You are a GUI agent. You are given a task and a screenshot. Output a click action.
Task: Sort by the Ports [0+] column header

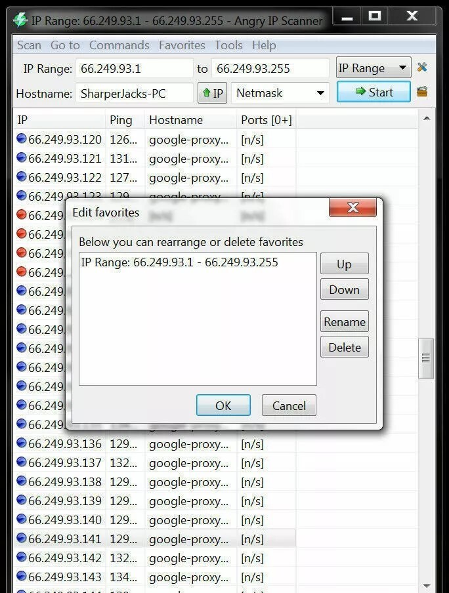267,120
